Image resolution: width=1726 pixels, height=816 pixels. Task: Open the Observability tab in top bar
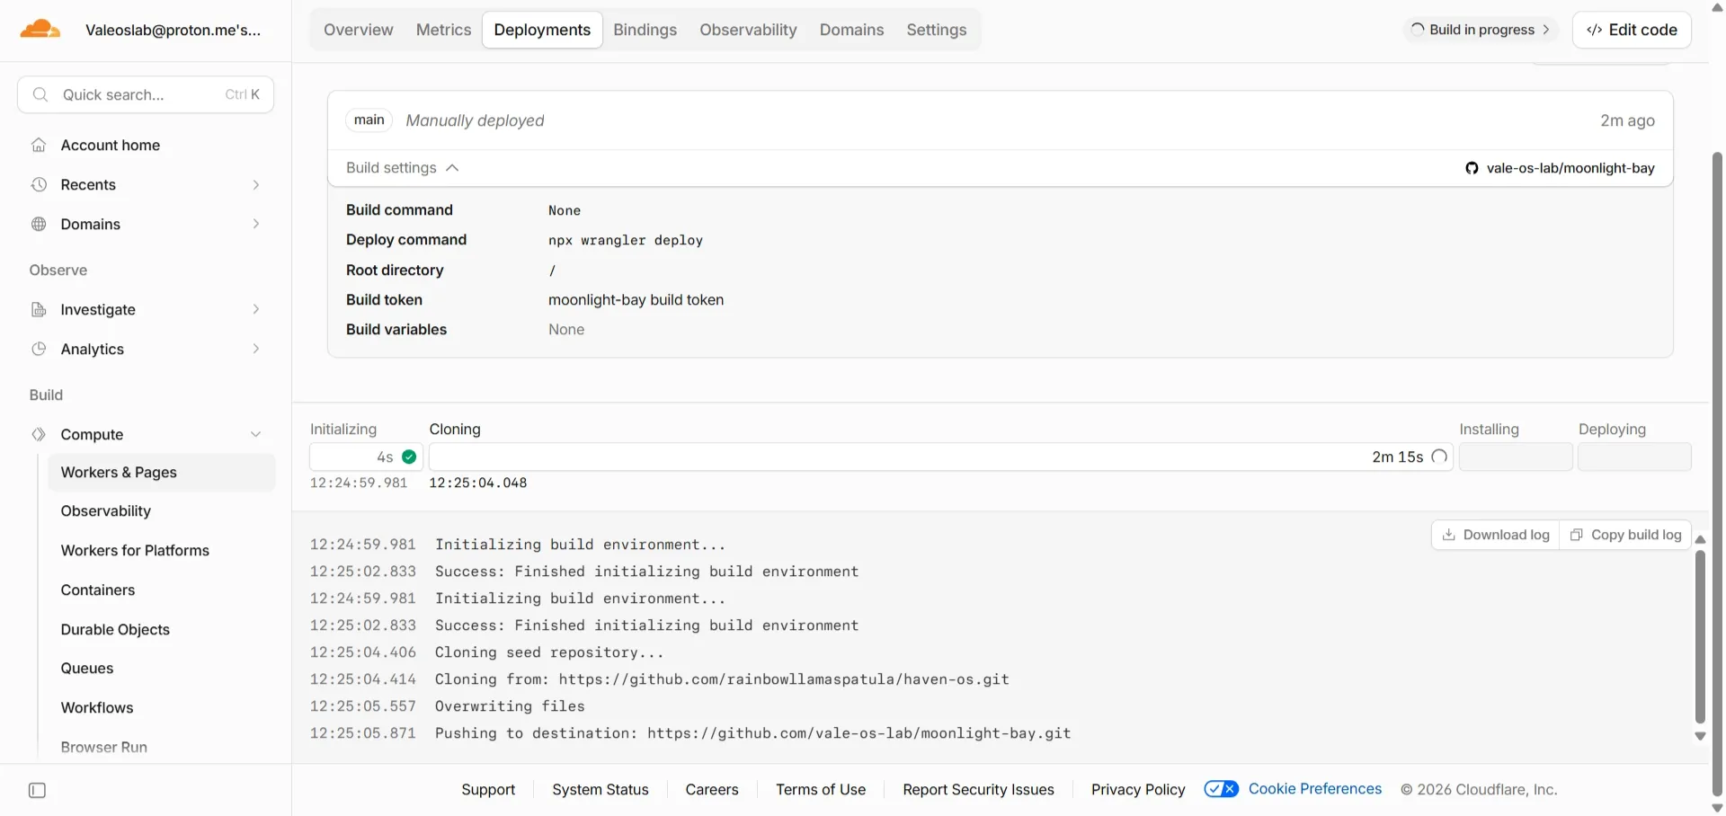coord(748,30)
